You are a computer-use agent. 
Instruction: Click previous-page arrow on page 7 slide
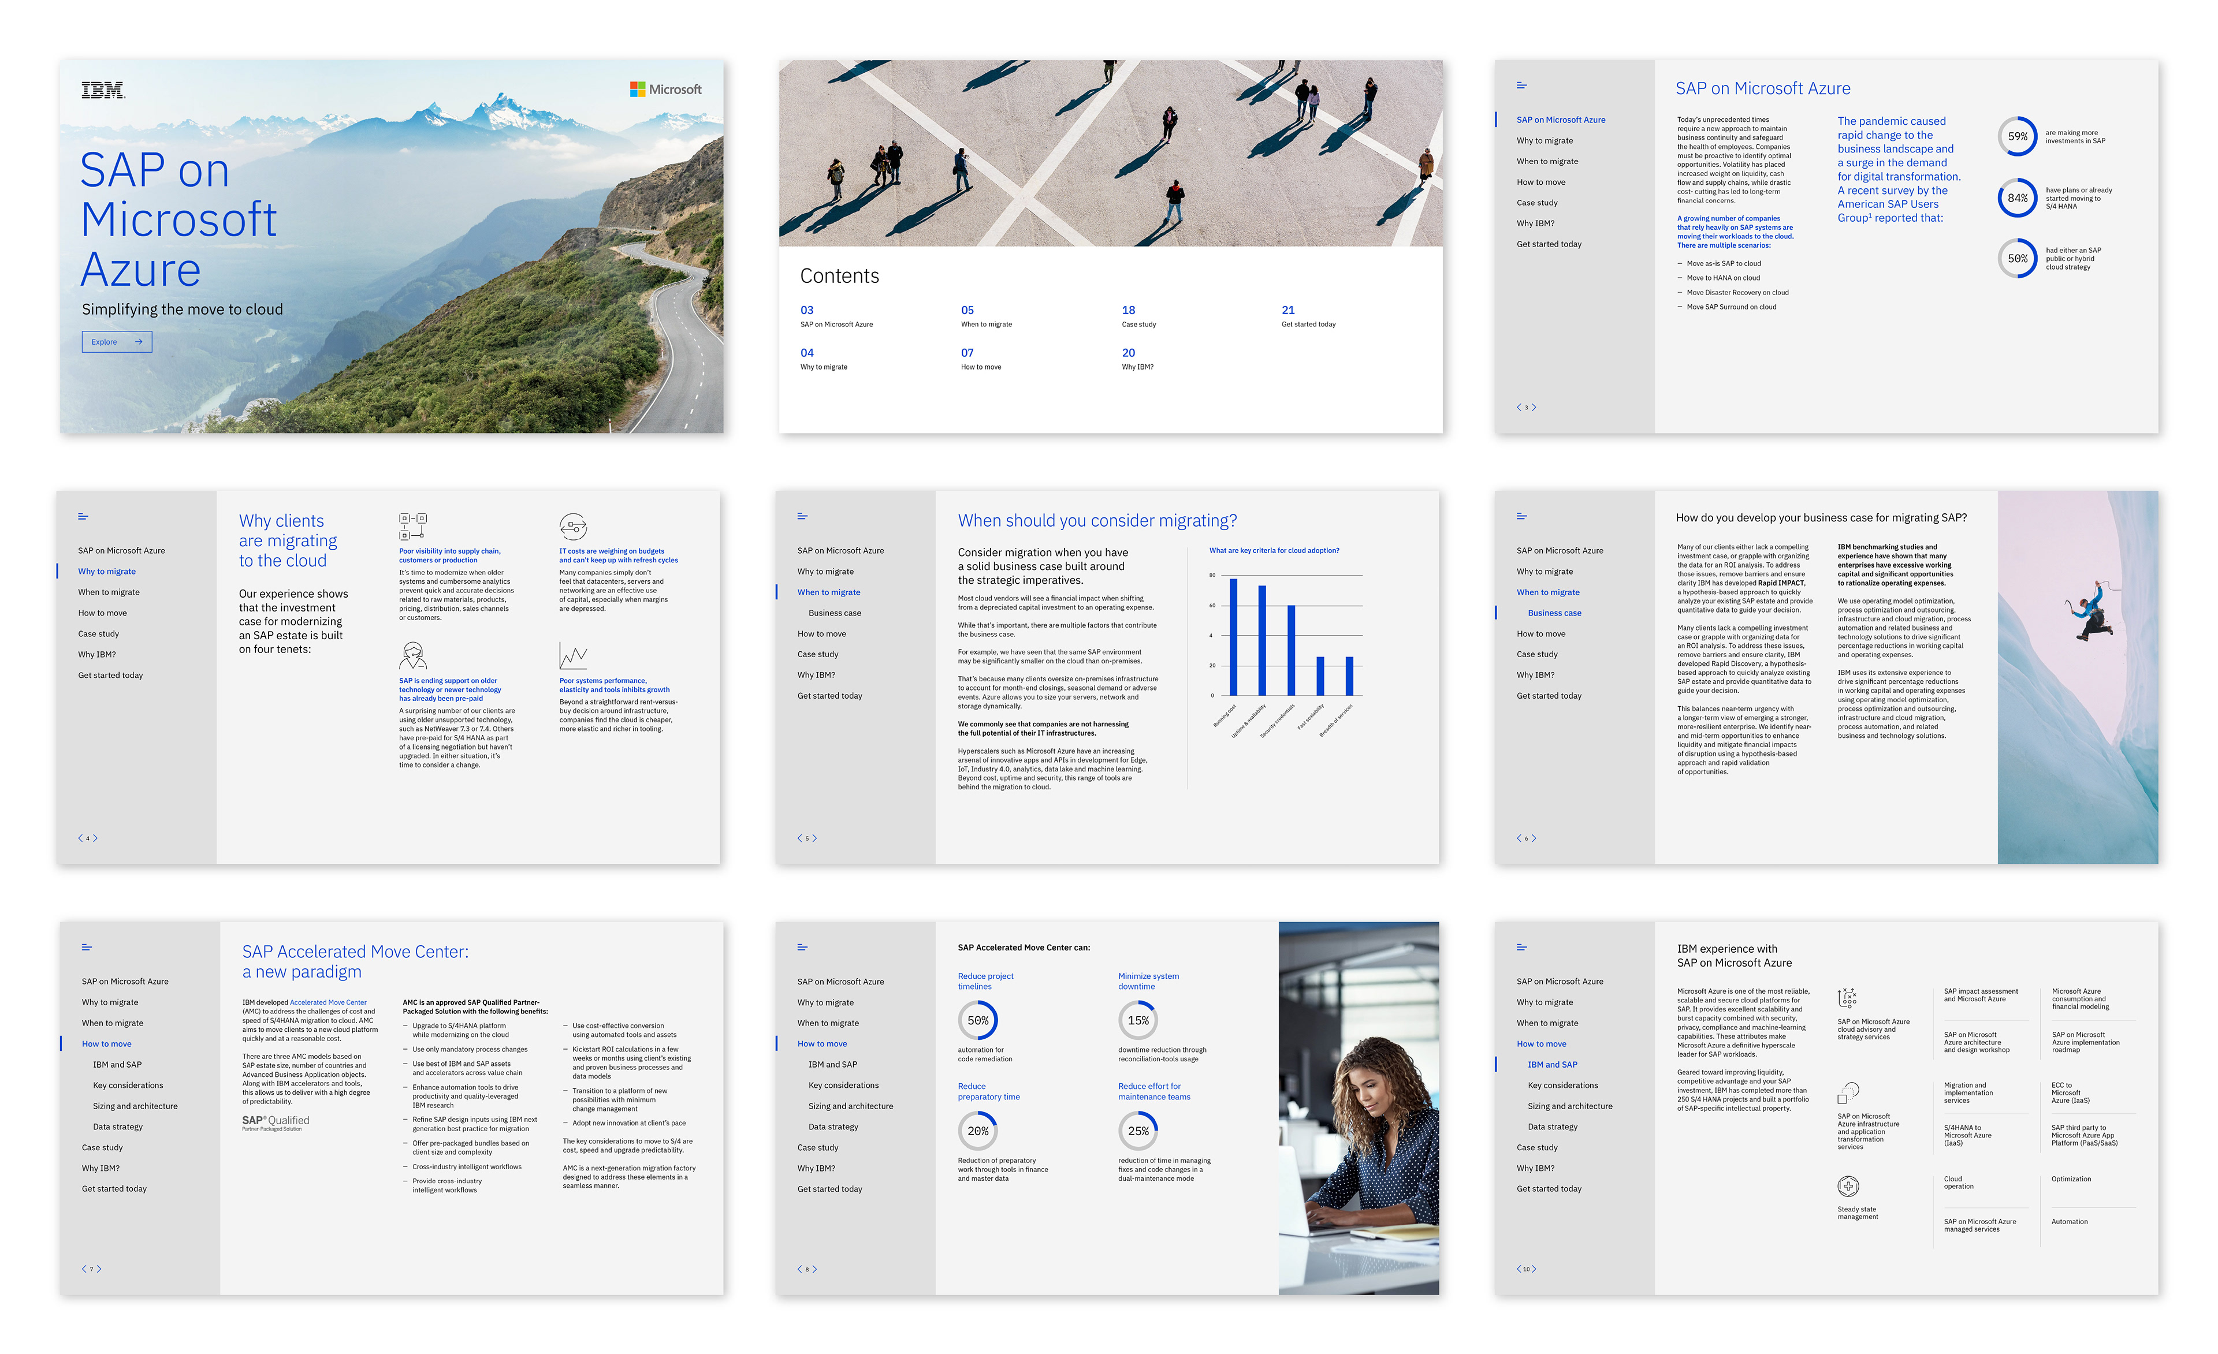tap(84, 1270)
